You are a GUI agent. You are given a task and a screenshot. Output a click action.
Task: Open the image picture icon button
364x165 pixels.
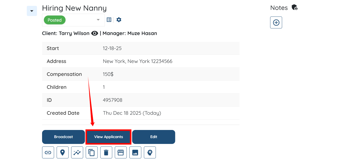(x=135, y=152)
